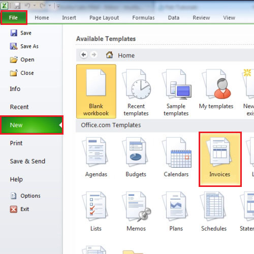Image resolution: width=254 pixels, height=254 pixels.
Task: Open the Lists template category
Action: [x=96, y=211]
